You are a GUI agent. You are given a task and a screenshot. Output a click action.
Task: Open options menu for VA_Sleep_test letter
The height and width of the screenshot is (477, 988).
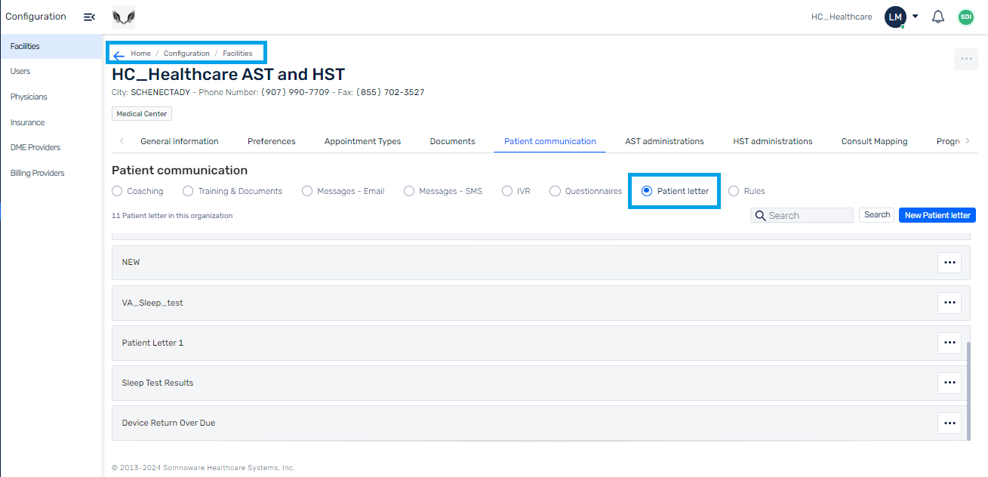click(950, 303)
